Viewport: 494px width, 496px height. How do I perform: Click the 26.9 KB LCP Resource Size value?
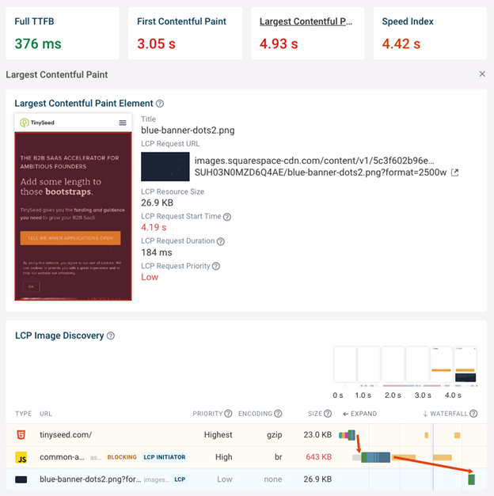[157, 203]
